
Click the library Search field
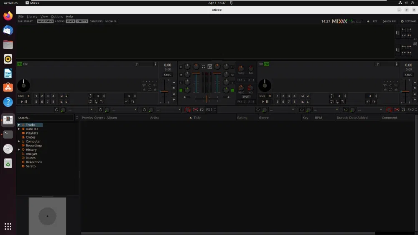tap(45, 118)
